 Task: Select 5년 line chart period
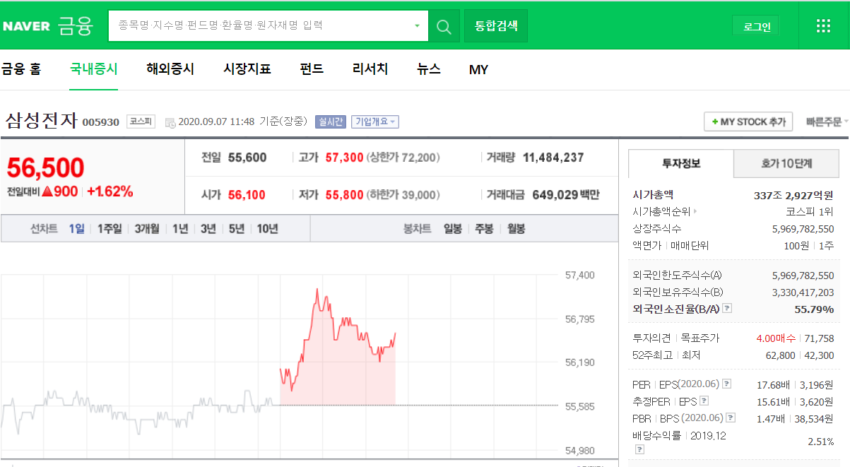[x=237, y=229]
